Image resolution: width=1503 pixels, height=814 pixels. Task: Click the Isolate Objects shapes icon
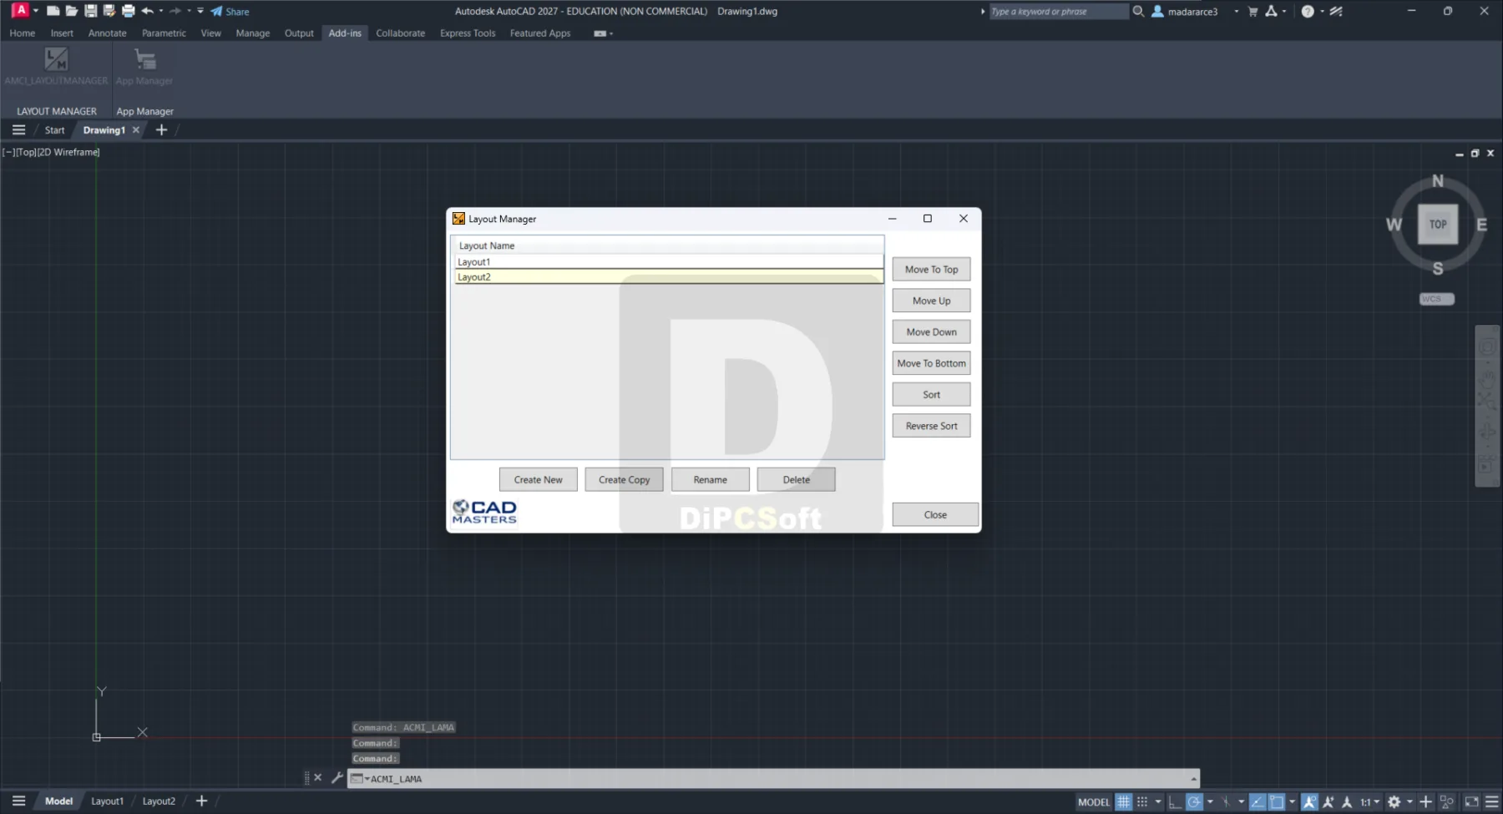click(1447, 801)
